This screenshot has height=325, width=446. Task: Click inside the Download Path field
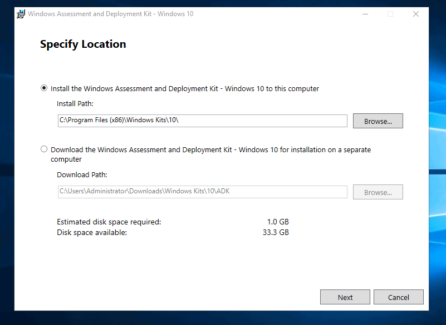pos(203,192)
